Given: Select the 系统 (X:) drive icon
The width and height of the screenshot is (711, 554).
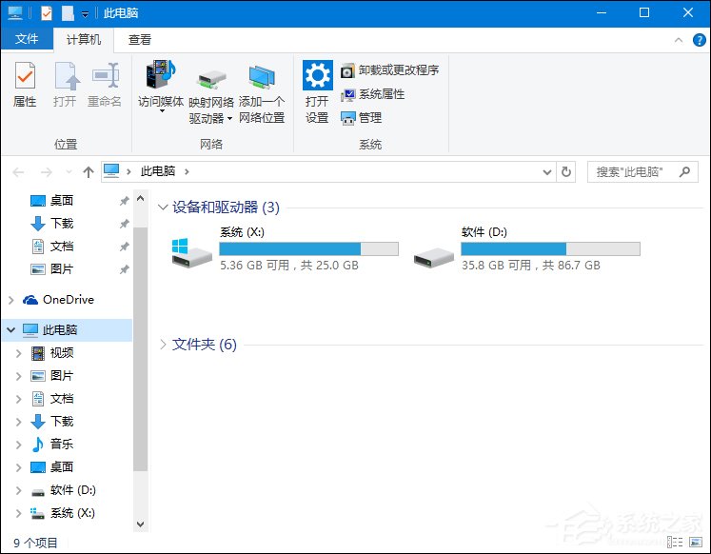Looking at the screenshot, I should pos(192,253).
